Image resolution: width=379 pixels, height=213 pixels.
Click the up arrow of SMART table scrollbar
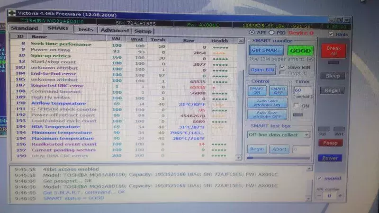241,41
